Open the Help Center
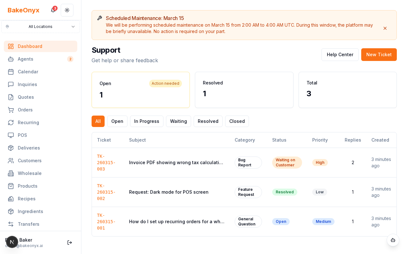407x254 pixels. (x=340, y=55)
